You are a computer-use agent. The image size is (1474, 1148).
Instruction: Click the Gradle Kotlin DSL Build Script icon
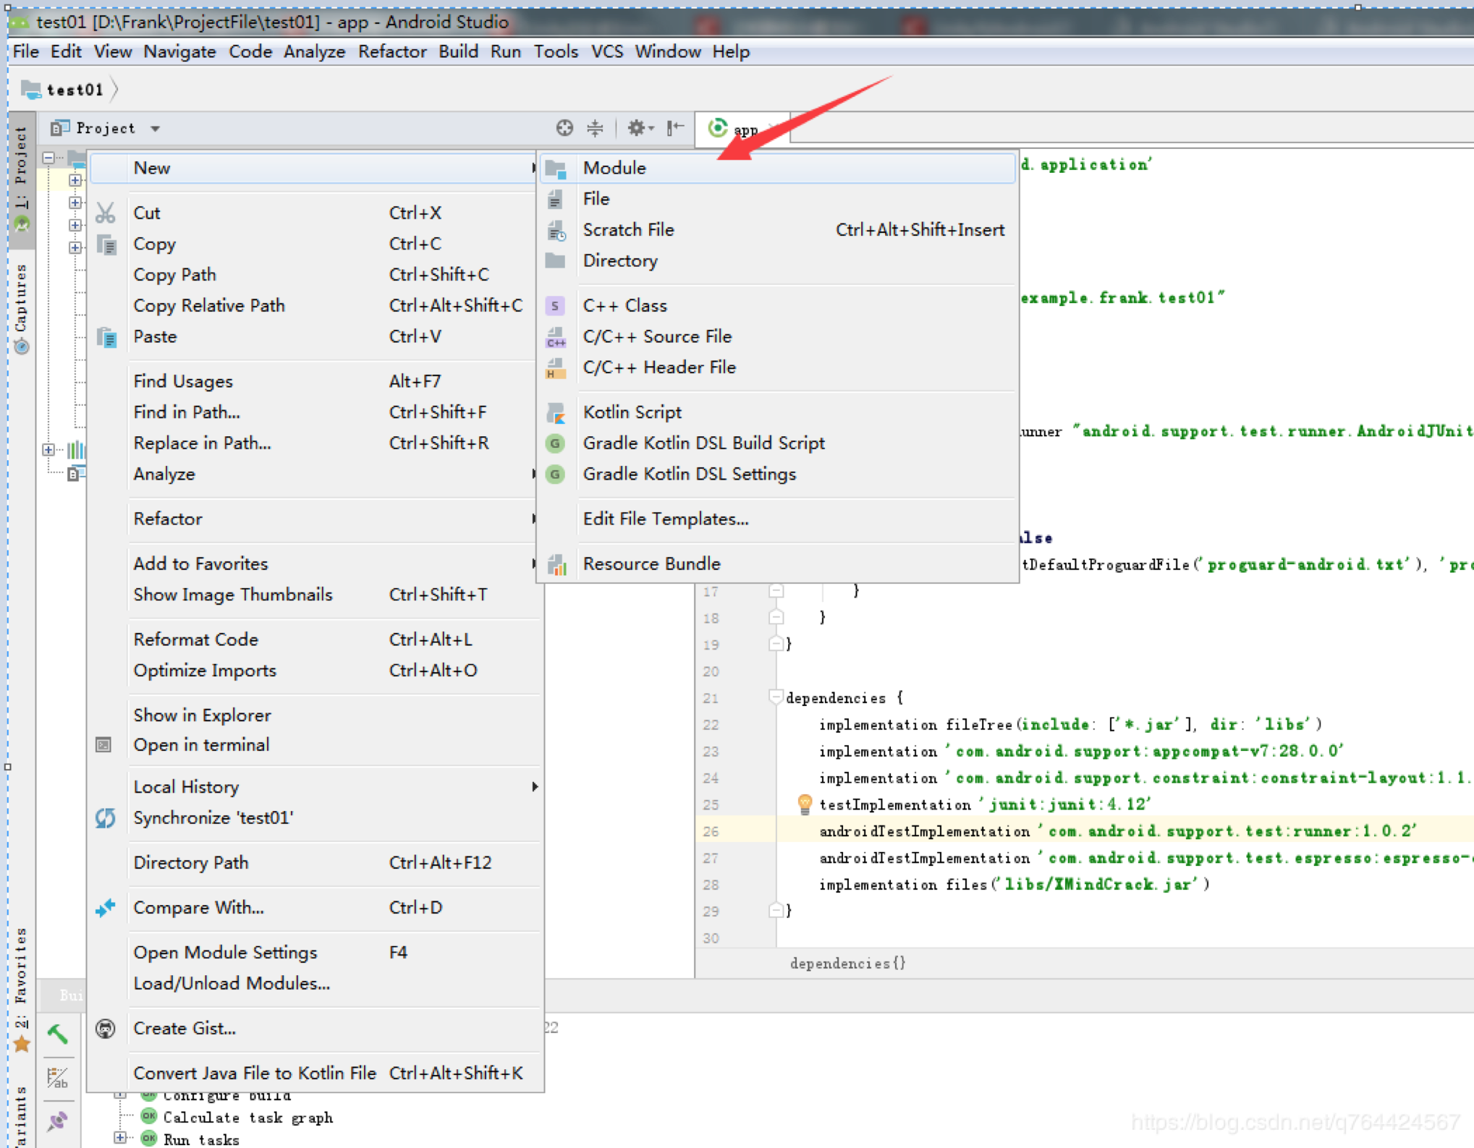[555, 443]
